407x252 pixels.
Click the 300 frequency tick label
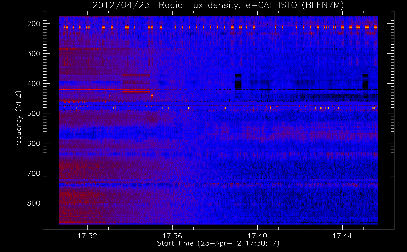(x=34, y=54)
